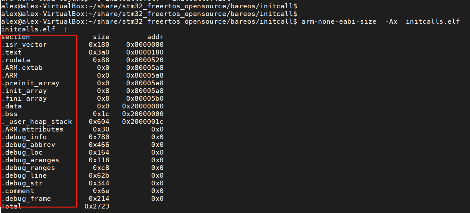Click the Total size value 0x2723
This screenshot has height=213, width=470.
click(x=97, y=206)
